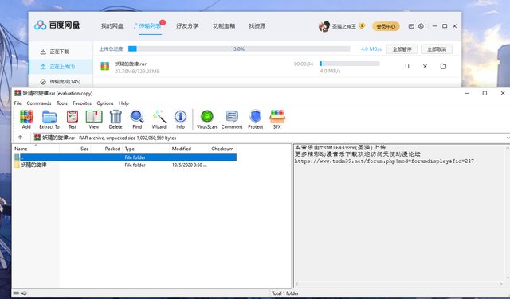Click 全部暂停 button
Screen dimensions: 510x299
point(402,49)
